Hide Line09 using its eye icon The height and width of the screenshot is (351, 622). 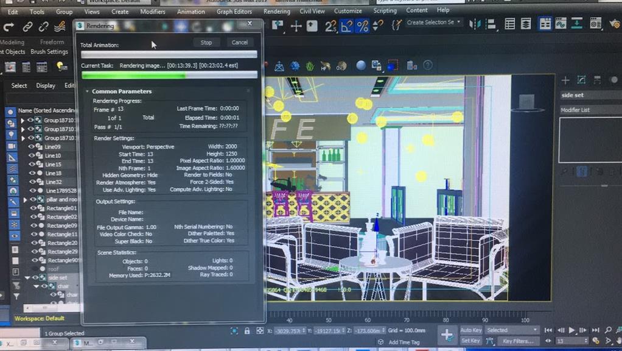[x=32, y=147]
